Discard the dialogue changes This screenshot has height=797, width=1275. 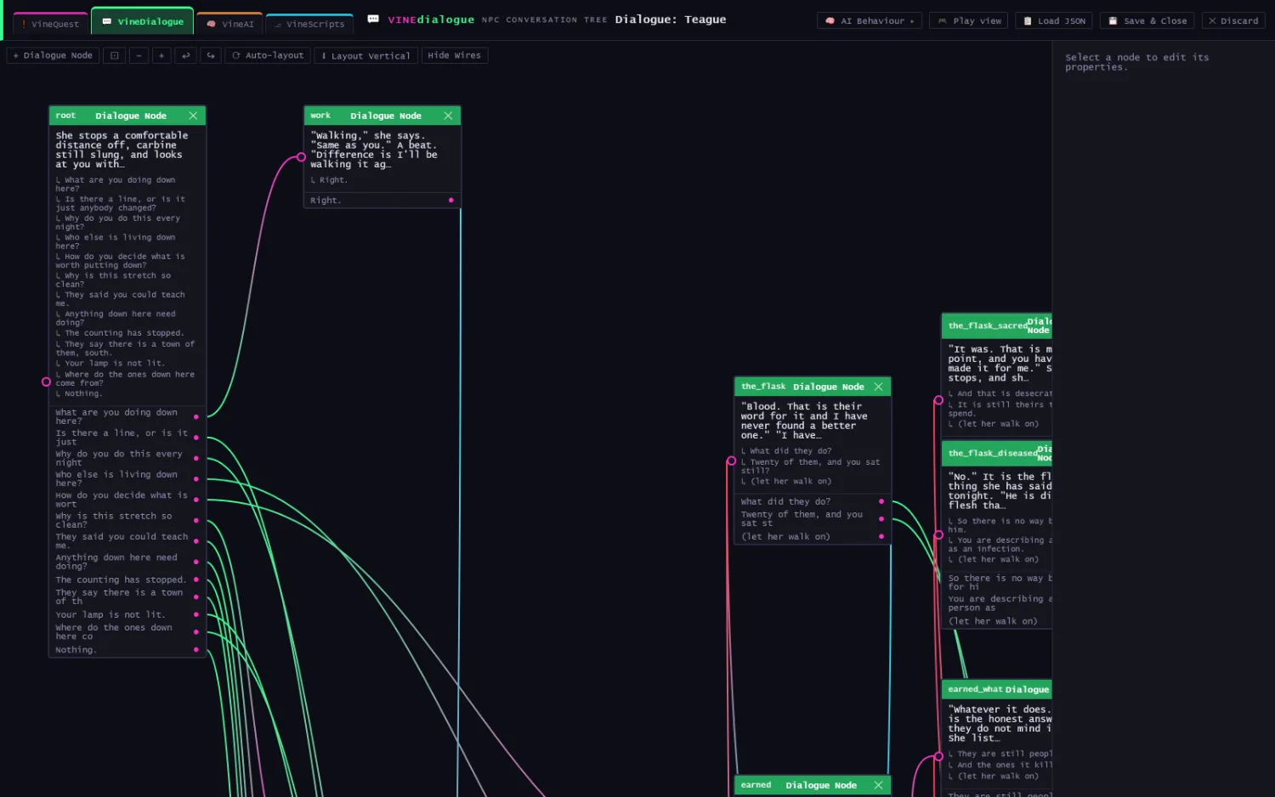(1233, 20)
